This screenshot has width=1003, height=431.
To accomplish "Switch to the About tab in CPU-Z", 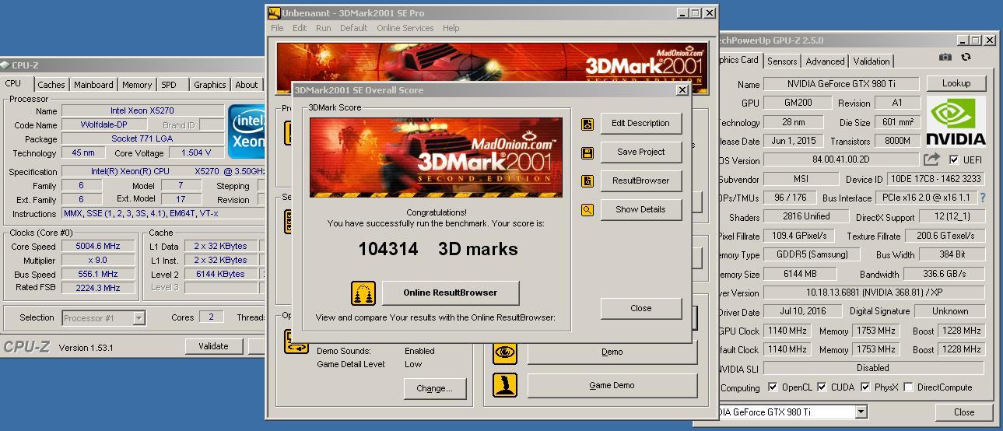I will pos(247,85).
